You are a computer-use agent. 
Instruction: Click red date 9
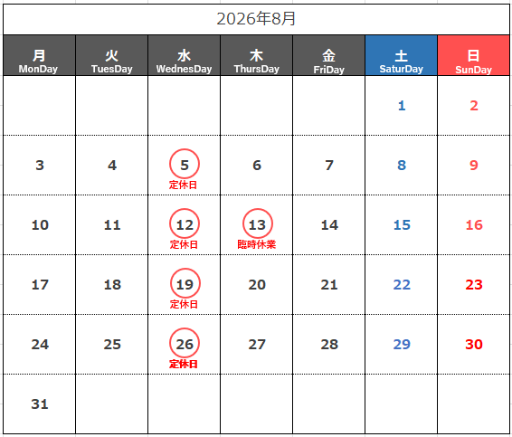pyautogui.click(x=474, y=166)
